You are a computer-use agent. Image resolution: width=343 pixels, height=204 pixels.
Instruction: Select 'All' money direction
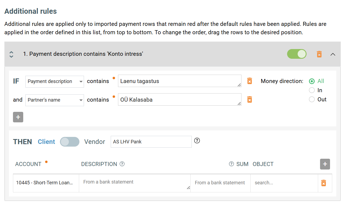[312, 81]
